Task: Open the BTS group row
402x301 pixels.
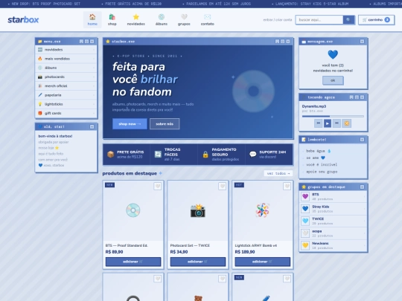Action: 333,196
